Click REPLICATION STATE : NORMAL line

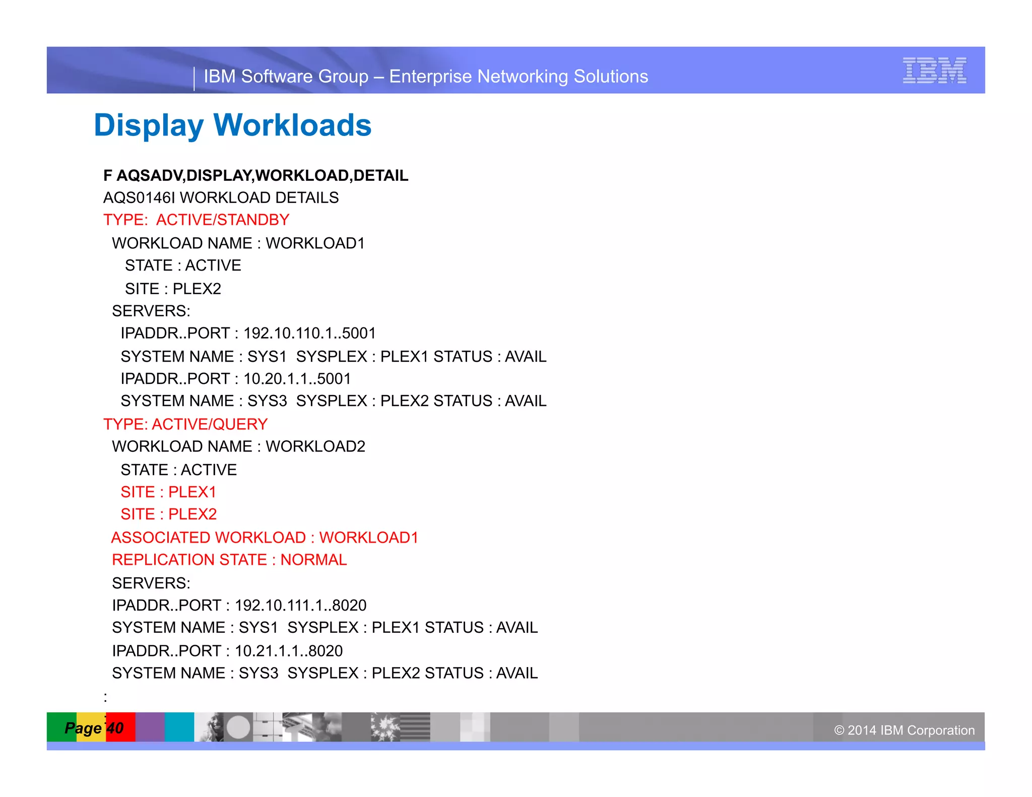click(x=229, y=560)
